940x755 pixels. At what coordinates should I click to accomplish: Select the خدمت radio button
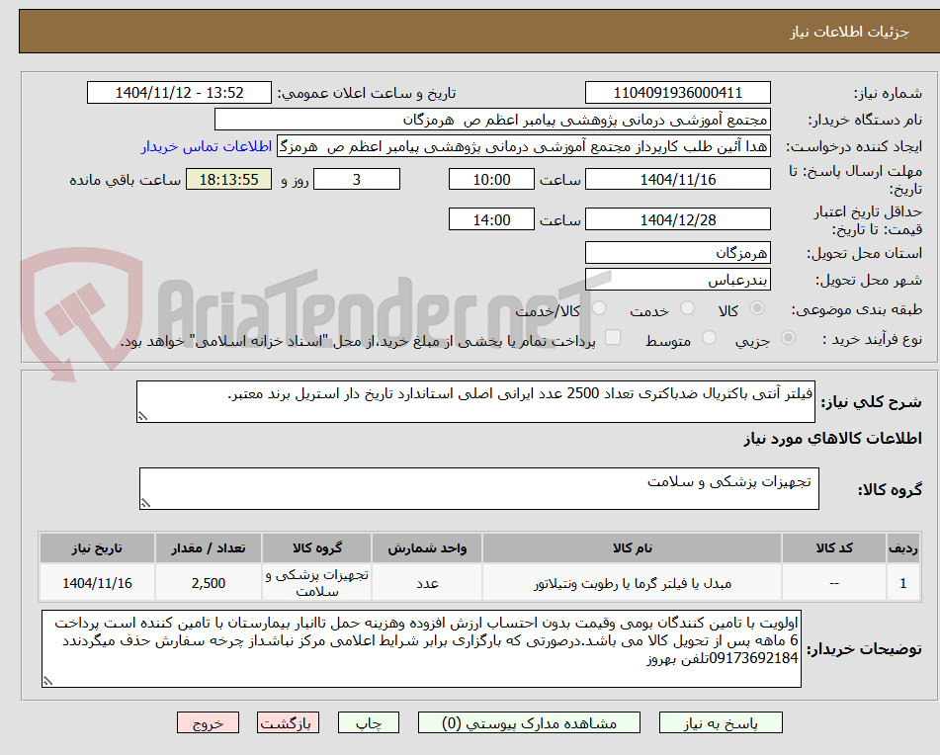point(688,308)
